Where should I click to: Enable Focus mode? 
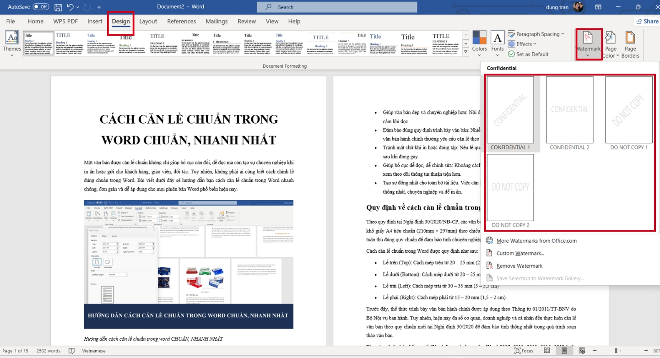(524, 351)
